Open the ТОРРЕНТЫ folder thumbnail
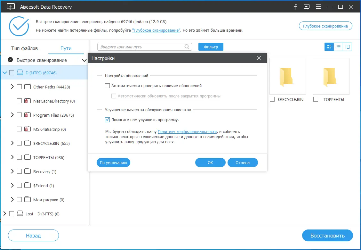Viewport: 361px width, 250px height. 331,76
